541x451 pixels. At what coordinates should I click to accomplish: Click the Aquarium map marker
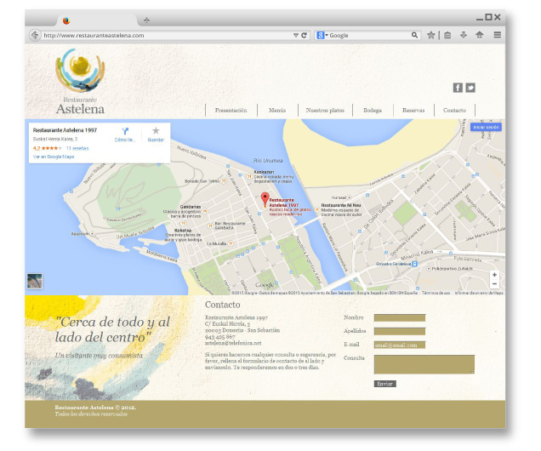(92, 234)
